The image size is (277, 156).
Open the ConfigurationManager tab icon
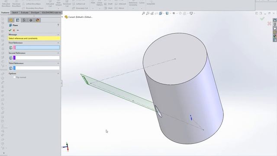(x=24, y=20)
